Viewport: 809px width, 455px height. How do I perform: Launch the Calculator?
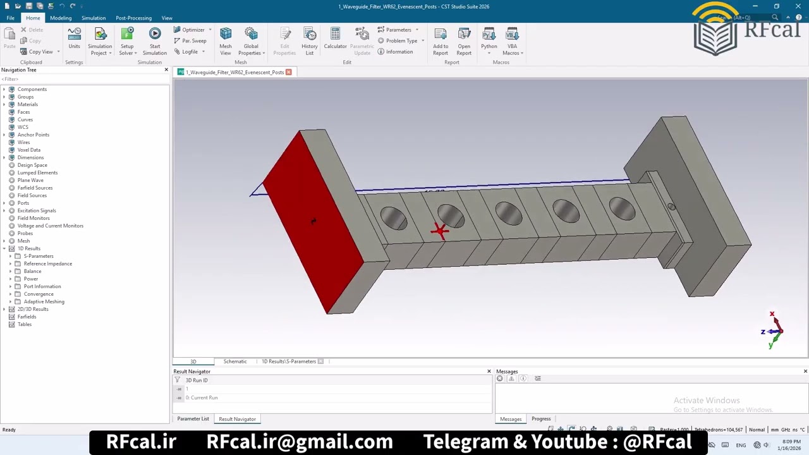335,39
